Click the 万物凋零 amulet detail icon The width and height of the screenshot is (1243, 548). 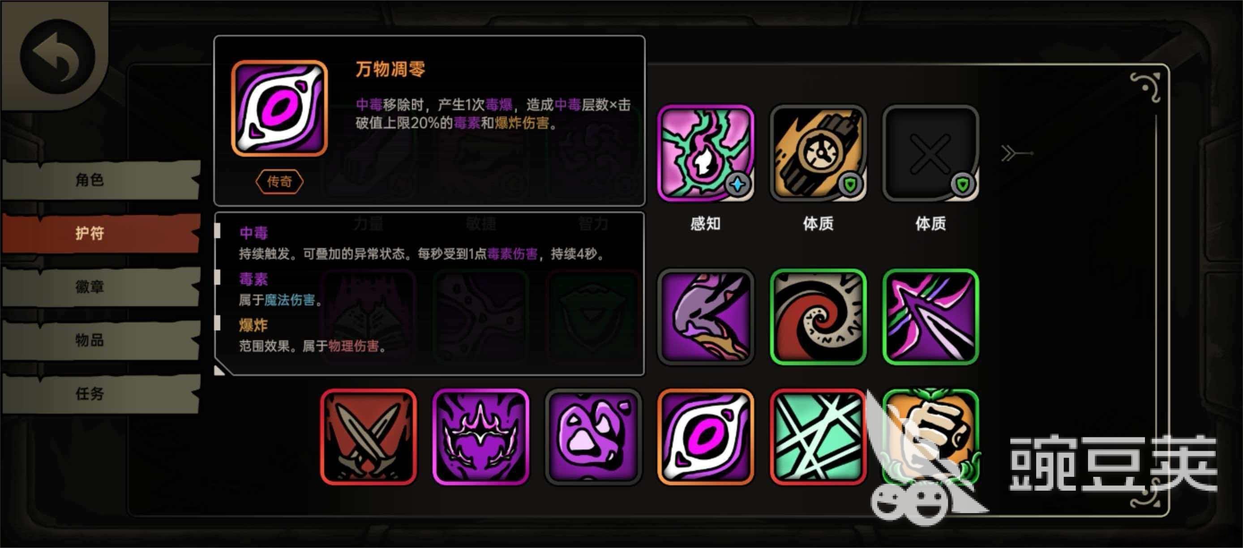click(x=279, y=108)
